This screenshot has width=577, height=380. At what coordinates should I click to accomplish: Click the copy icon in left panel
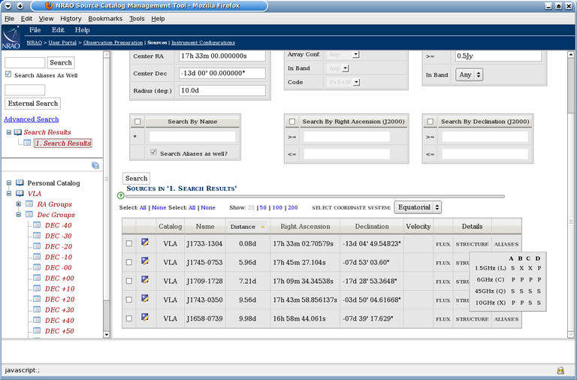click(x=95, y=165)
